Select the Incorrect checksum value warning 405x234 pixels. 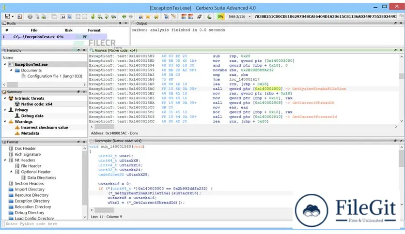point(45,127)
